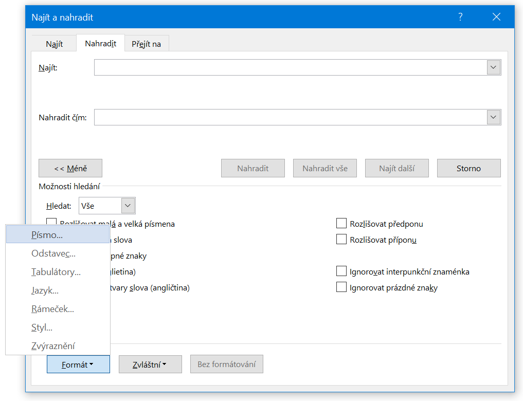Click the help question mark icon
Screen dimensions: 523x401
click(x=460, y=17)
